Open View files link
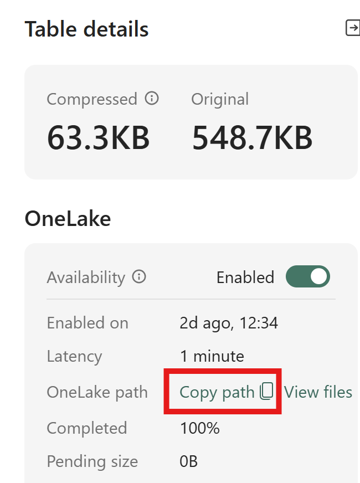 click(318, 392)
